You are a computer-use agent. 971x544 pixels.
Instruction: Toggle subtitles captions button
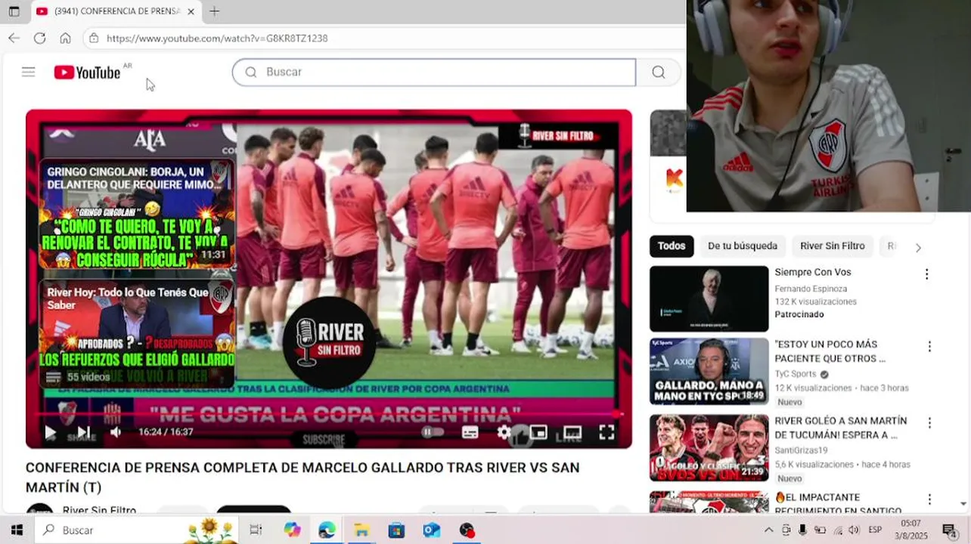470,432
